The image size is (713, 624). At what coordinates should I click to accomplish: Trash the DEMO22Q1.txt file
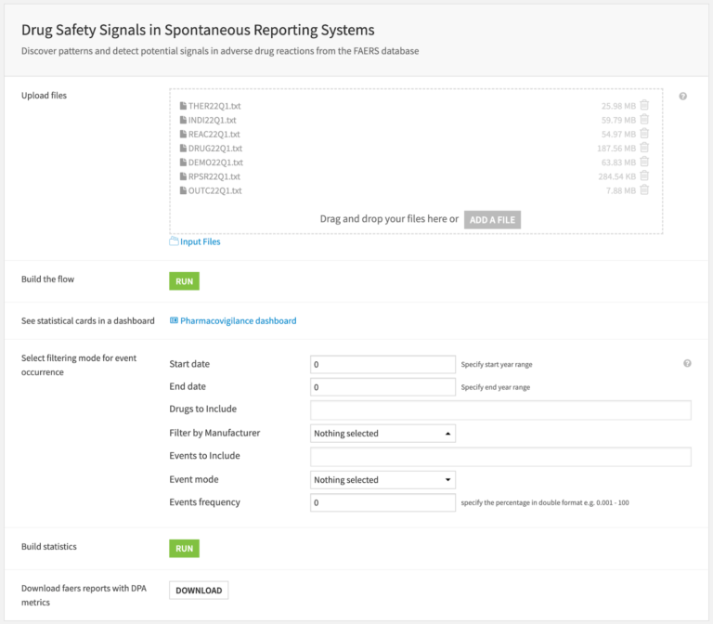click(x=644, y=162)
